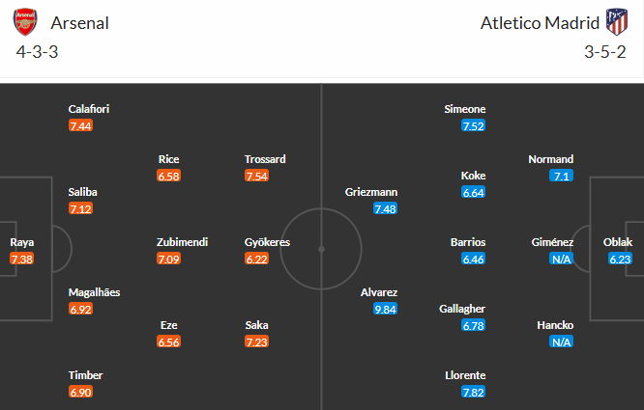Image resolution: width=644 pixels, height=410 pixels.
Task: Click Trossard's 7.54 rating badge
Action: (256, 177)
